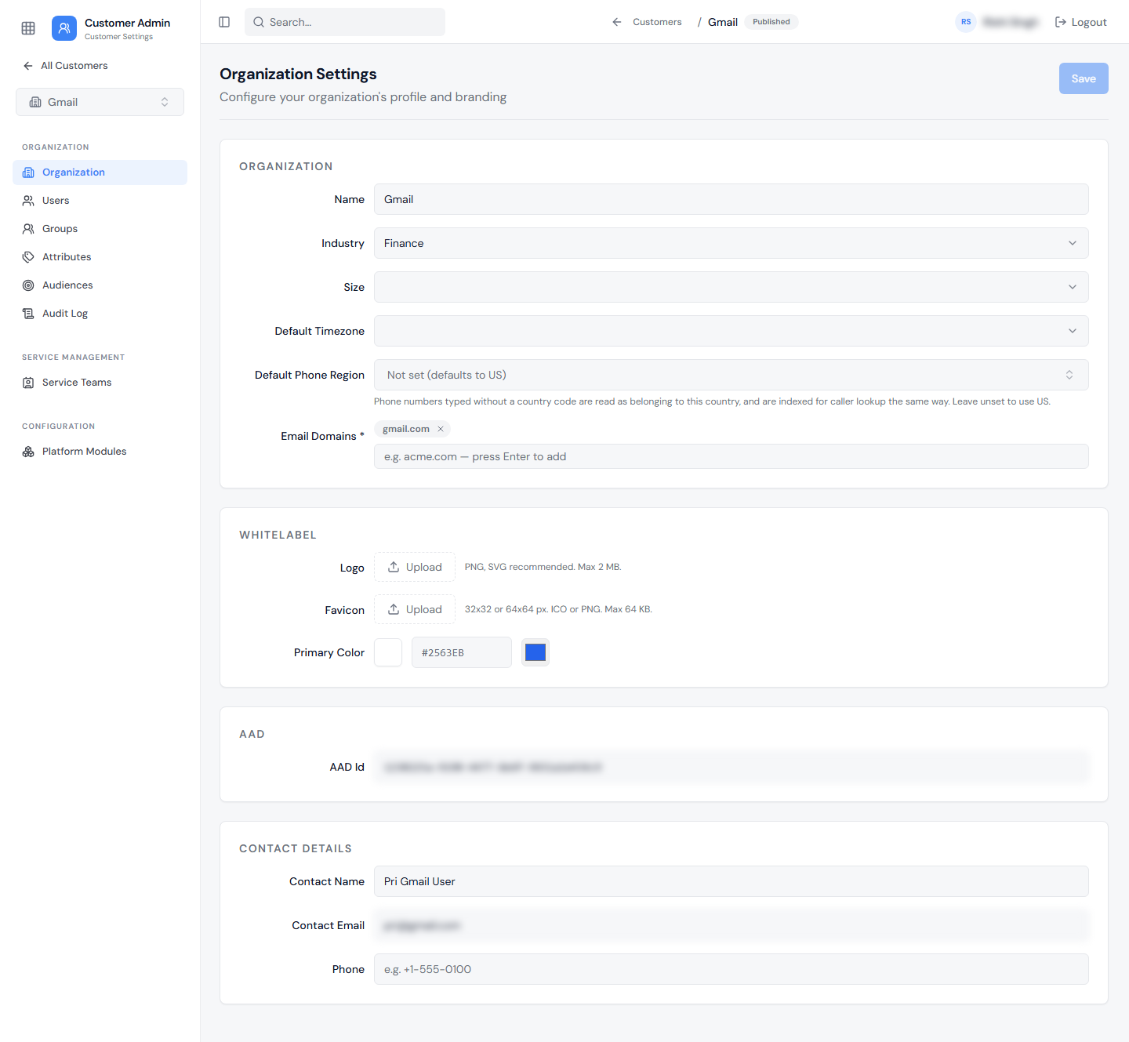Click the Logout button
The image size is (1129, 1042).
pos(1080,22)
